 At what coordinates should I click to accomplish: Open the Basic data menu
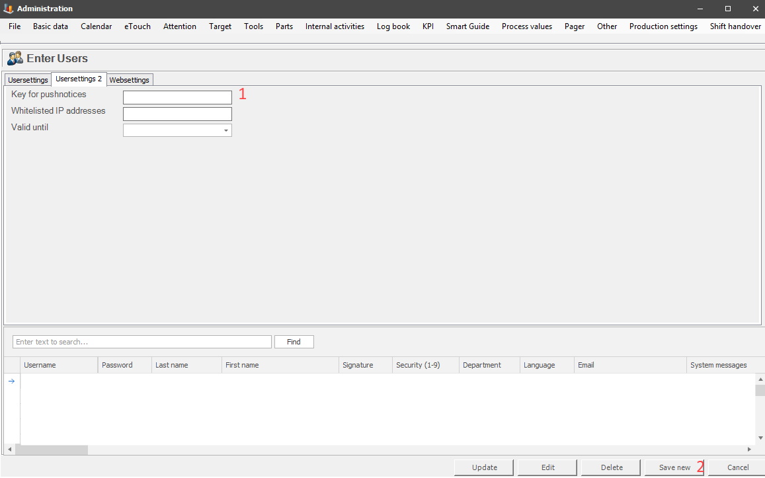(x=50, y=26)
